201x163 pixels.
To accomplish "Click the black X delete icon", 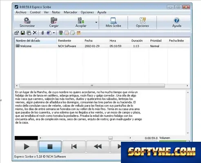I will point(35,33).
